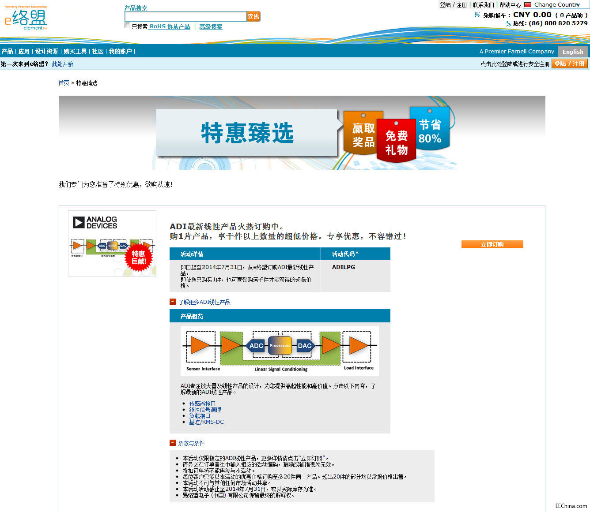This screenshot has height=512, width=590.
Task: Switch the site language to English
Action: pos(573,52)
